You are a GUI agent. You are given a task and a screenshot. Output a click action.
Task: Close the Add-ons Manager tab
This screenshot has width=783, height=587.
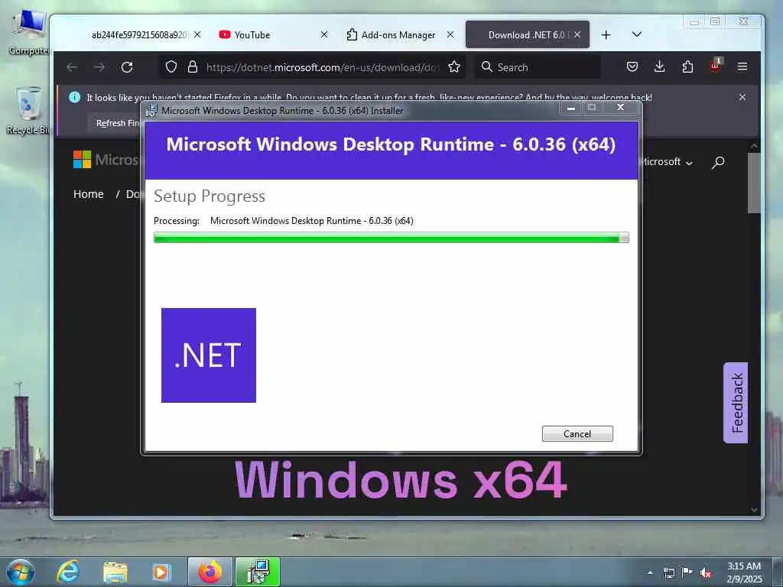click(450, 34)
